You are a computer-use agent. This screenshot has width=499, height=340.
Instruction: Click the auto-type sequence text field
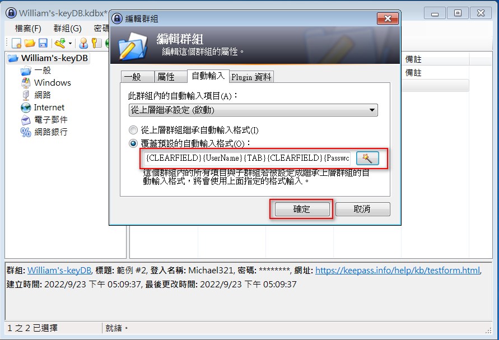[x=248, y=158]
